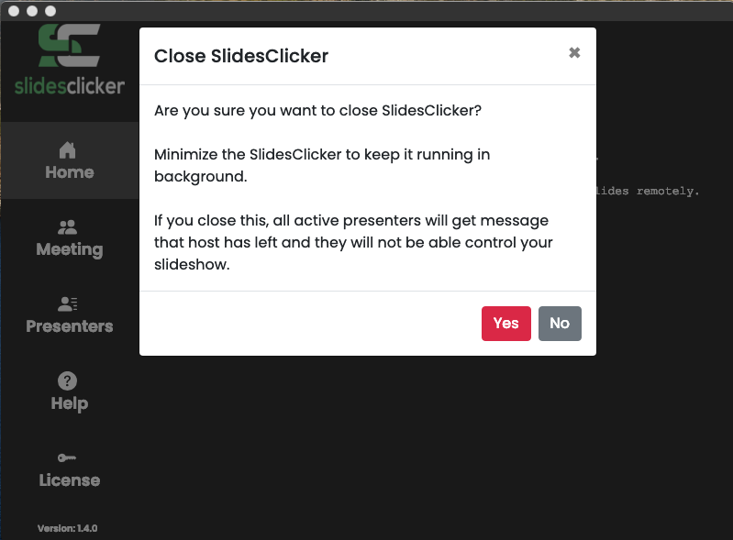Click the Help question mark icon
The height and width of the screenshot is (540, 733).
click(x=67, y=380)
